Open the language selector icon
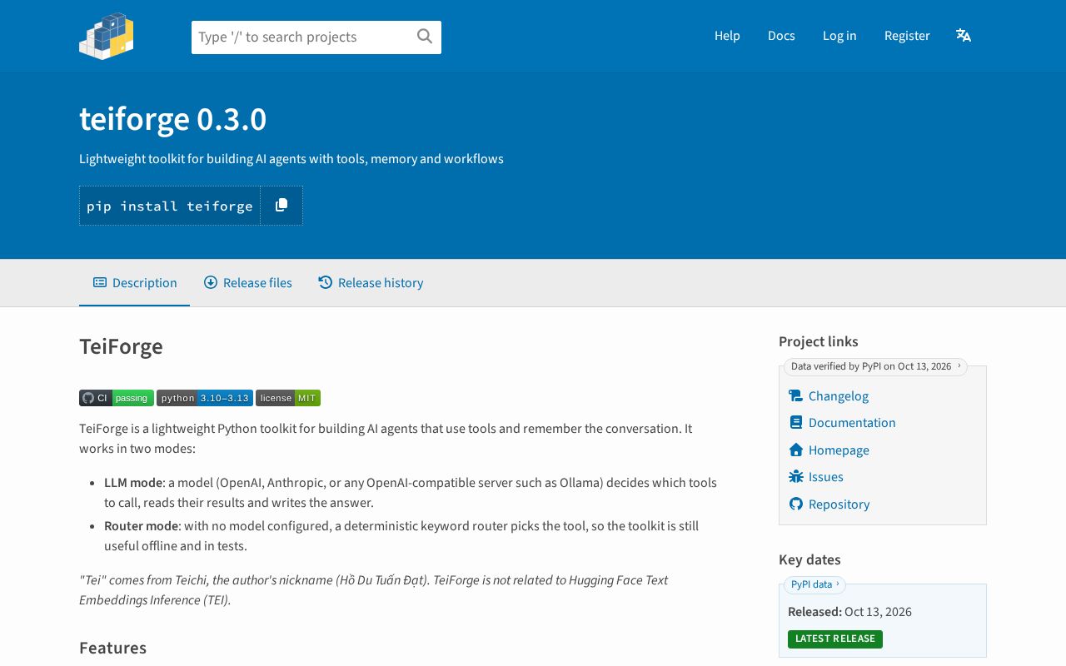The image size is (1066, 666). tap(964, 36)
